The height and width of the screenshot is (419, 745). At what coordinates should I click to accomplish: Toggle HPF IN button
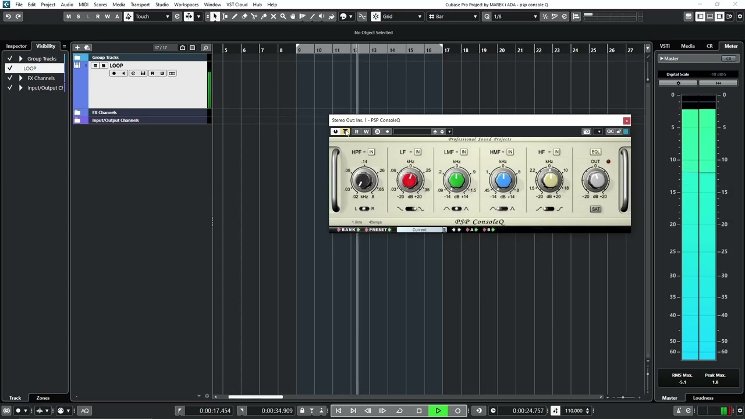pyautogui.click(x=371, y=152)
